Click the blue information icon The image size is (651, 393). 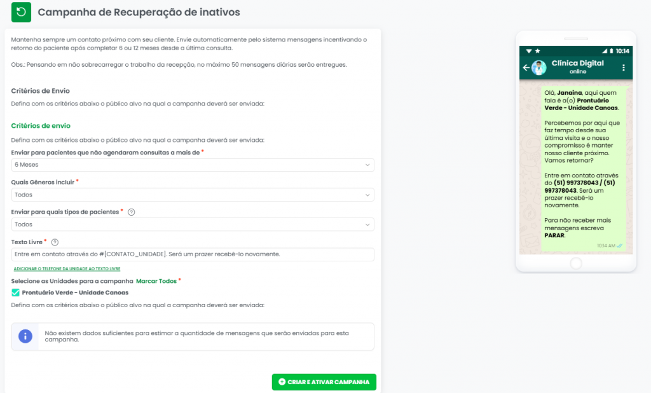pyautogui.click(x=25, y=336)
